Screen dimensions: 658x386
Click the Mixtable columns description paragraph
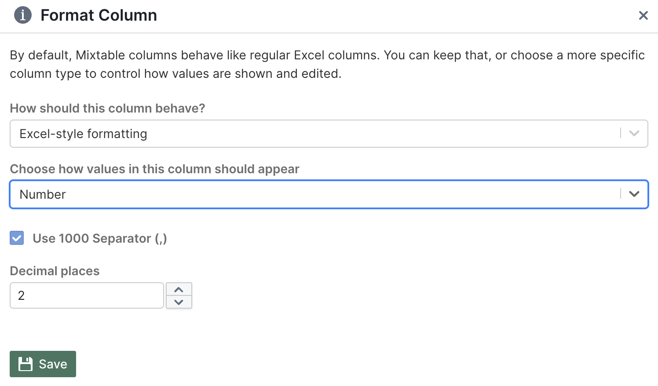pyautogui.click(x=327, y=64)
